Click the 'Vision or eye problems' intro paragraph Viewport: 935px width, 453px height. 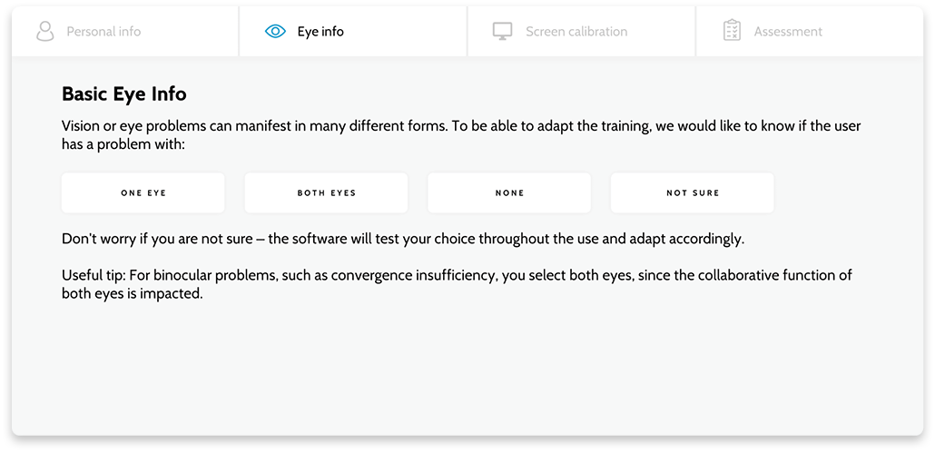[x=461, y=135]
